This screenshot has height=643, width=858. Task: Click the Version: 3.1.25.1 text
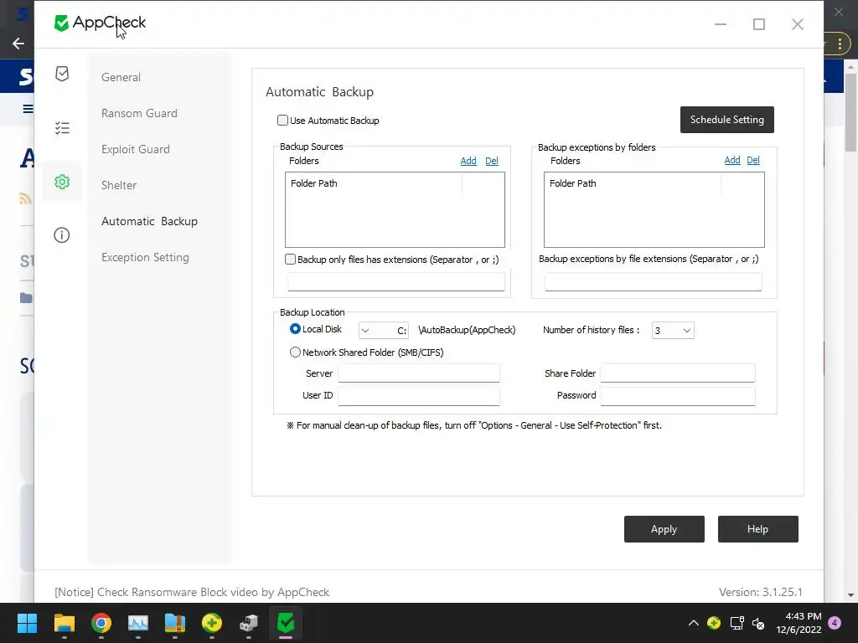(x=760, y=592)
